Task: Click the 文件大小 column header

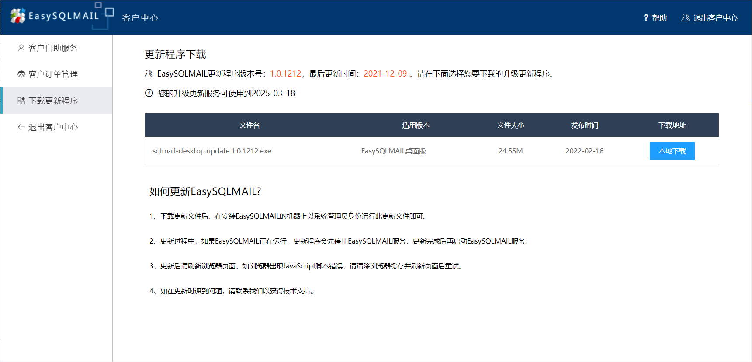Action: [x=510, y=125]
